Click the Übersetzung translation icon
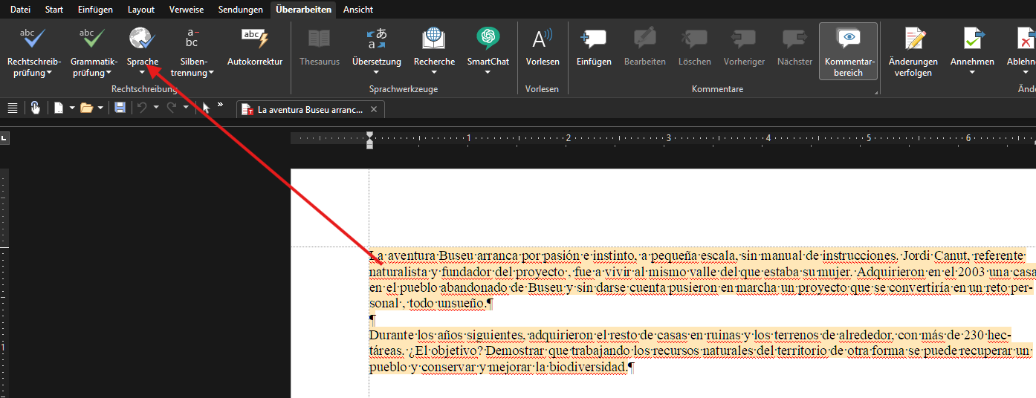 click(x=376, y=38)
